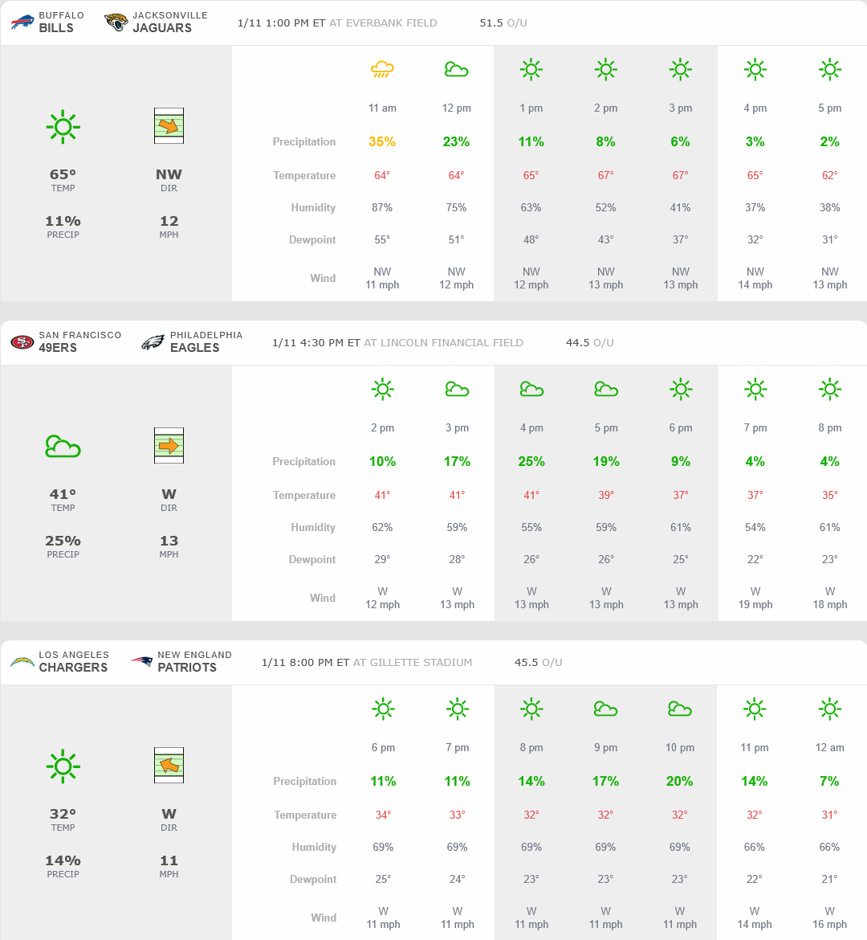Click the New England Patriots logo
The height and width of the screenshot is (940, 867).
click(x=142, y=662)
